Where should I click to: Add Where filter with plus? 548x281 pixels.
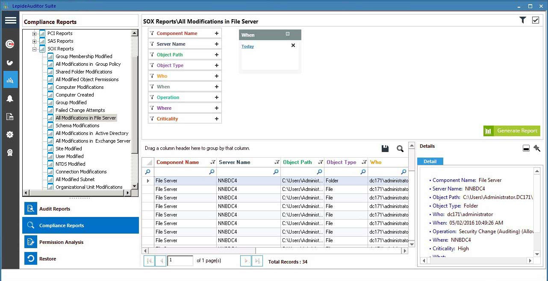click(217, 108)
